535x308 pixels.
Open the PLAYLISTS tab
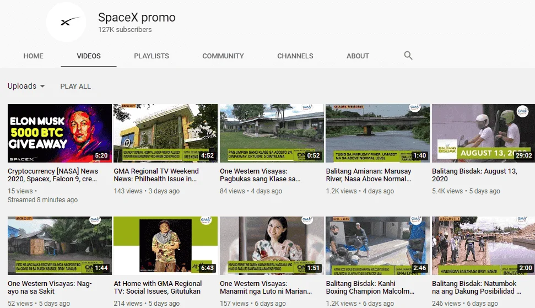(x=152, y=56)
